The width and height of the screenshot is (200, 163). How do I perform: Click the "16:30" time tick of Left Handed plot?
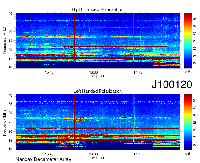click(x=93, y=154)
